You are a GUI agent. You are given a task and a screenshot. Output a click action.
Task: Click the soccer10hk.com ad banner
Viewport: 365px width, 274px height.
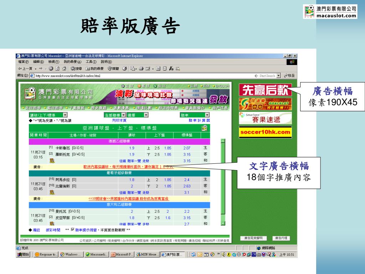tap(265, 132)
